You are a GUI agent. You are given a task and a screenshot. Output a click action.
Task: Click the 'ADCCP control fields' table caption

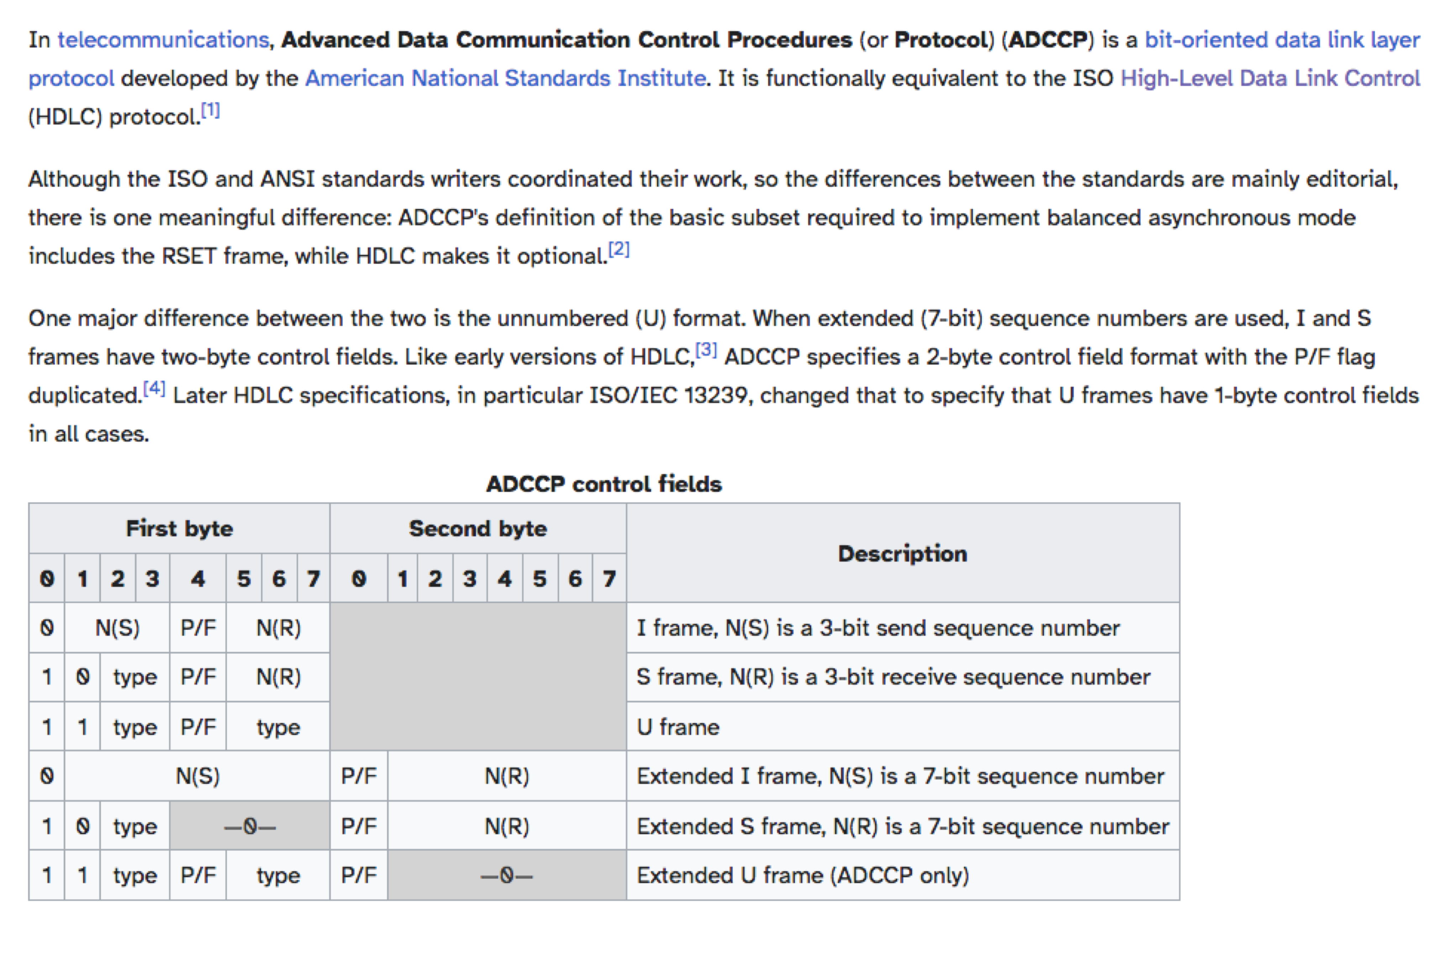604,484
